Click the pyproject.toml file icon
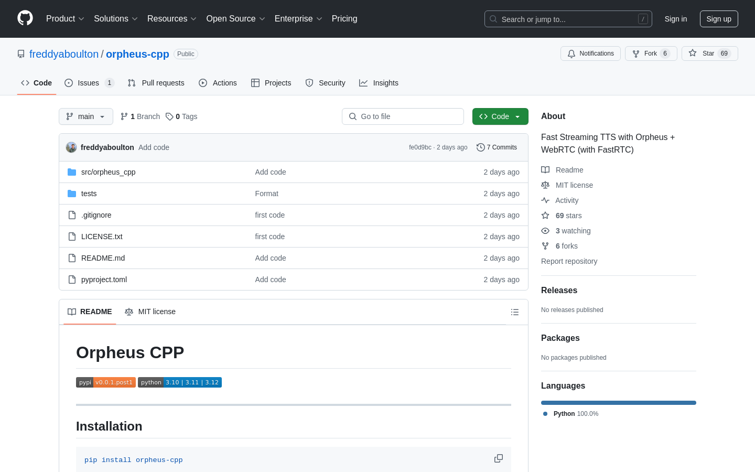Image resolution: width=755 pixels, height=472 pixels. coord(72,280)
